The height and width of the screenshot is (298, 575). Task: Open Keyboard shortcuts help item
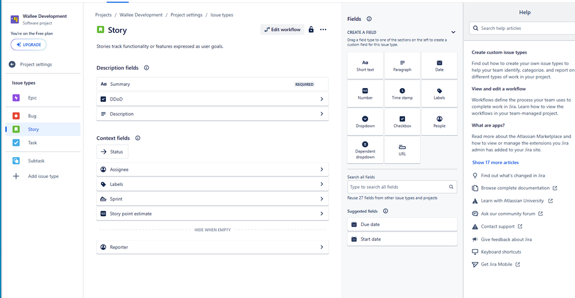[x=501, y=252]
